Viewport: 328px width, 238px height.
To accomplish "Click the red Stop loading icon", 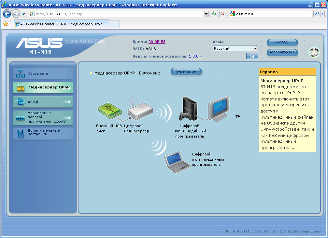I will [223, 14].
